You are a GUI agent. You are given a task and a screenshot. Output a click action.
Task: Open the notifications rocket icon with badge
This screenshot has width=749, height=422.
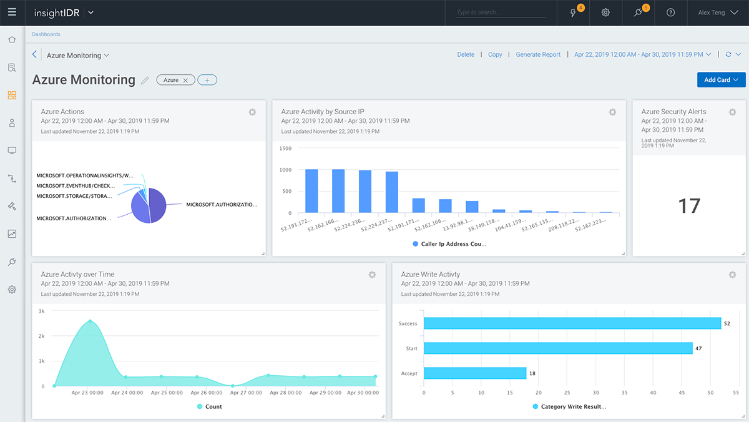[638, 12]
